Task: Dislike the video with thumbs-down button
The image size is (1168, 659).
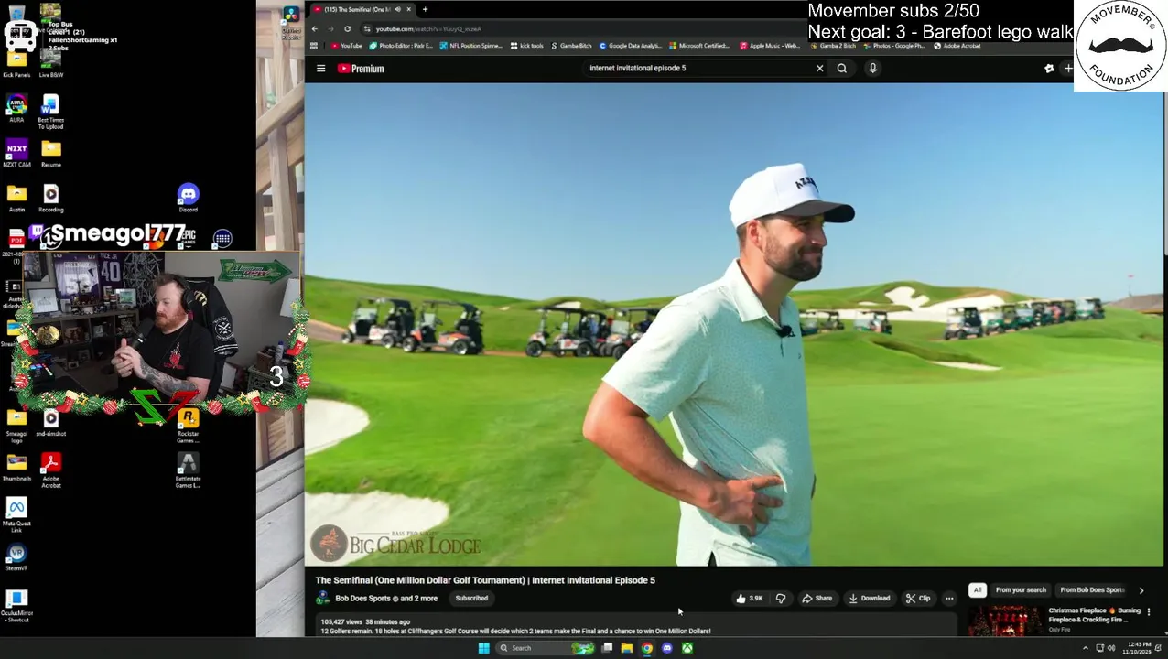Action: coord(781,599)
